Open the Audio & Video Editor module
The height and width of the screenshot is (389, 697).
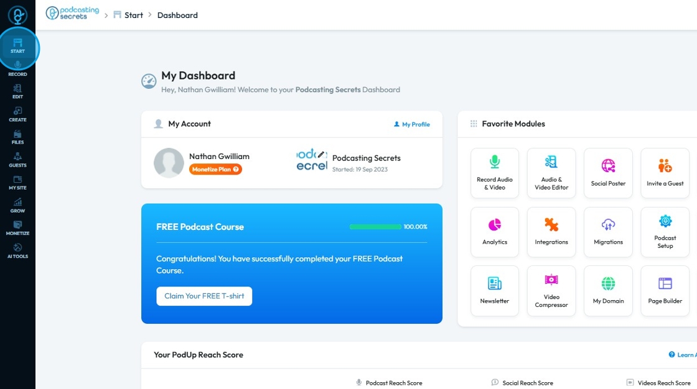pyautogui.click(x=551, y=173)
